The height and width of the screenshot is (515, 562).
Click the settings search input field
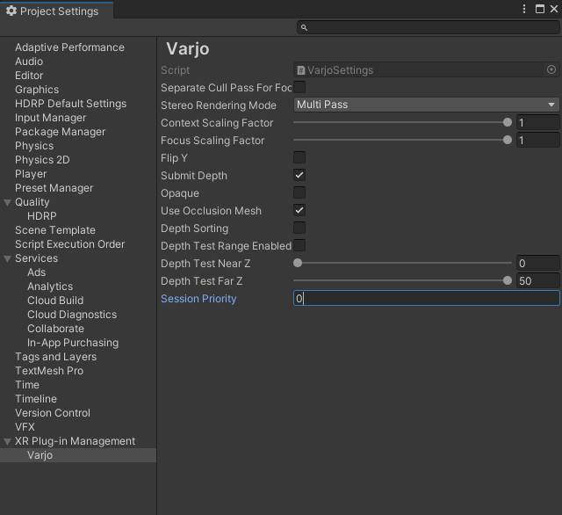(x=428, y=27)
